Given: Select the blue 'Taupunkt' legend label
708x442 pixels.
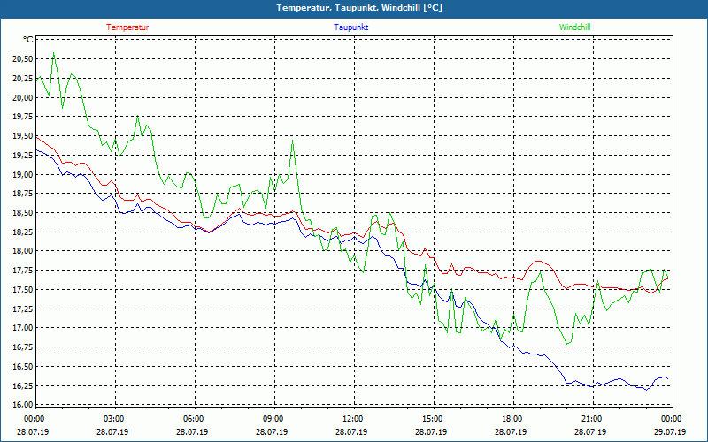Looking at the screenshot, I should pos(350,27).
